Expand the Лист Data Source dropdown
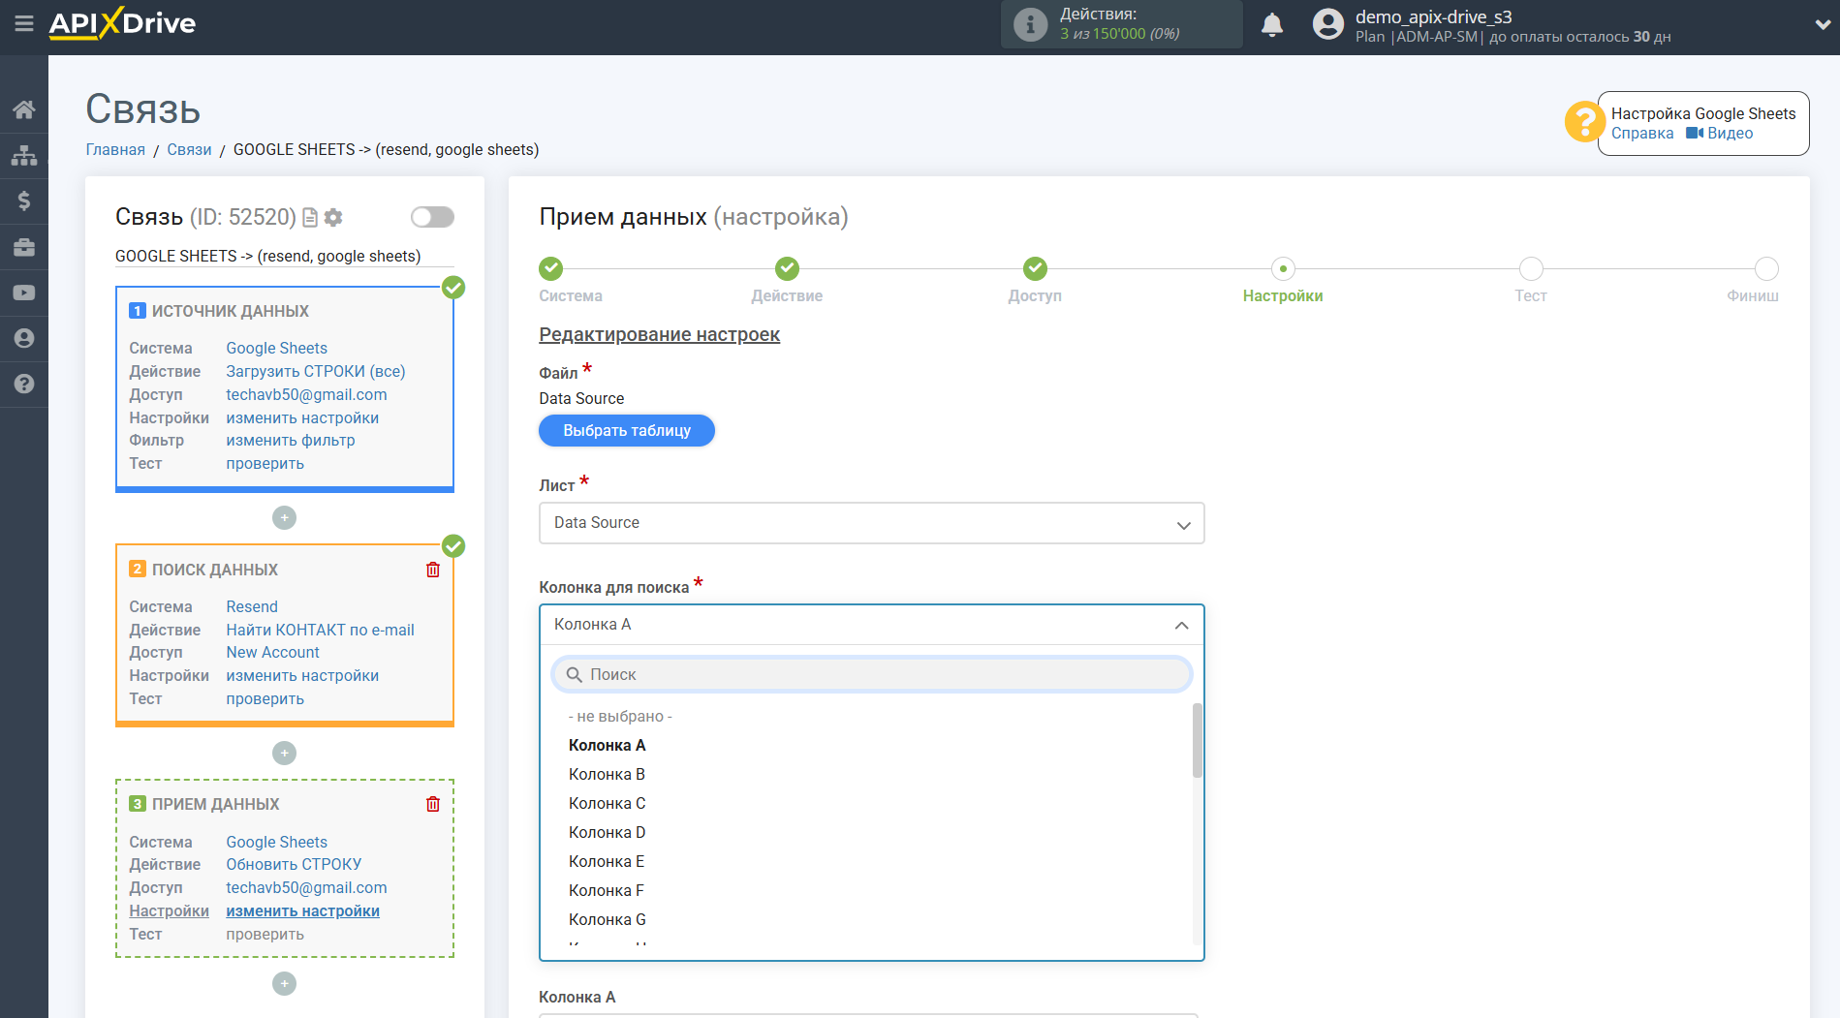The height and width of the screenshot is (1018, 1840). [871, 523]
